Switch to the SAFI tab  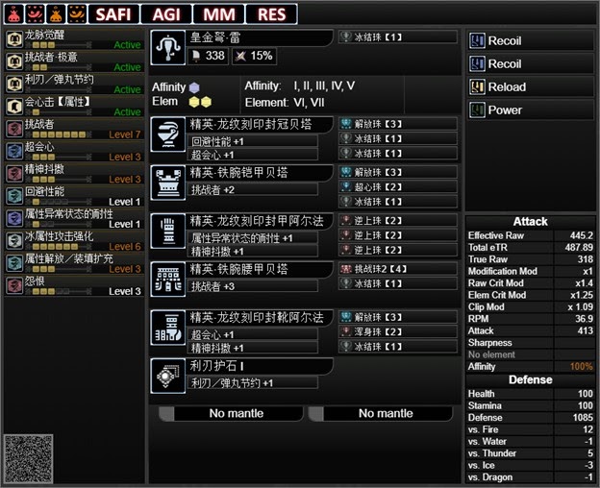[x=113, y=14]
